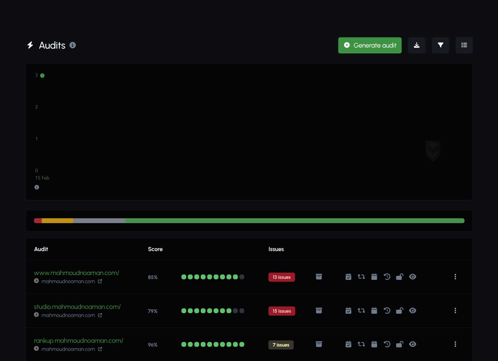Click yellow segment of the score distribution bar
The width and height of the screenshot is (498, 361).
[x=57, y=221]
